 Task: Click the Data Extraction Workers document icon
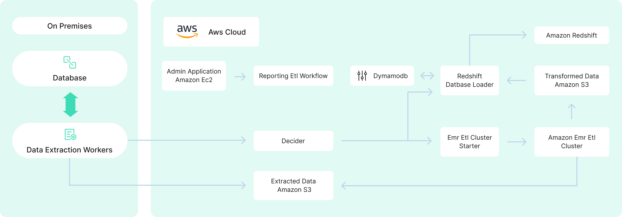[70, 134]
